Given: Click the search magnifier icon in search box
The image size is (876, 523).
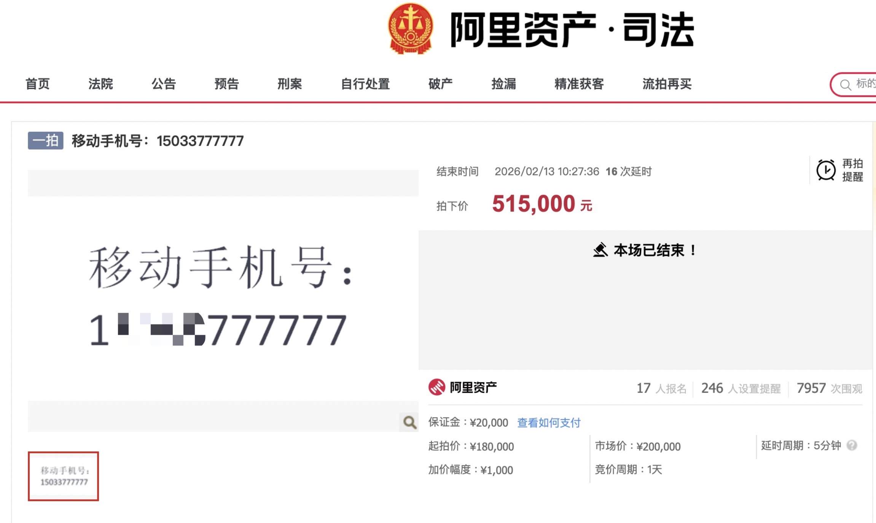Looking at the screenshot, I should tap(845, 85).
